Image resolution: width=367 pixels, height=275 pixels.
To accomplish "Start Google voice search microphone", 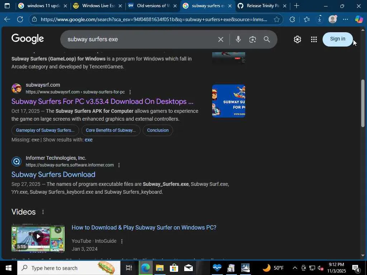I will tap(238, 39).
